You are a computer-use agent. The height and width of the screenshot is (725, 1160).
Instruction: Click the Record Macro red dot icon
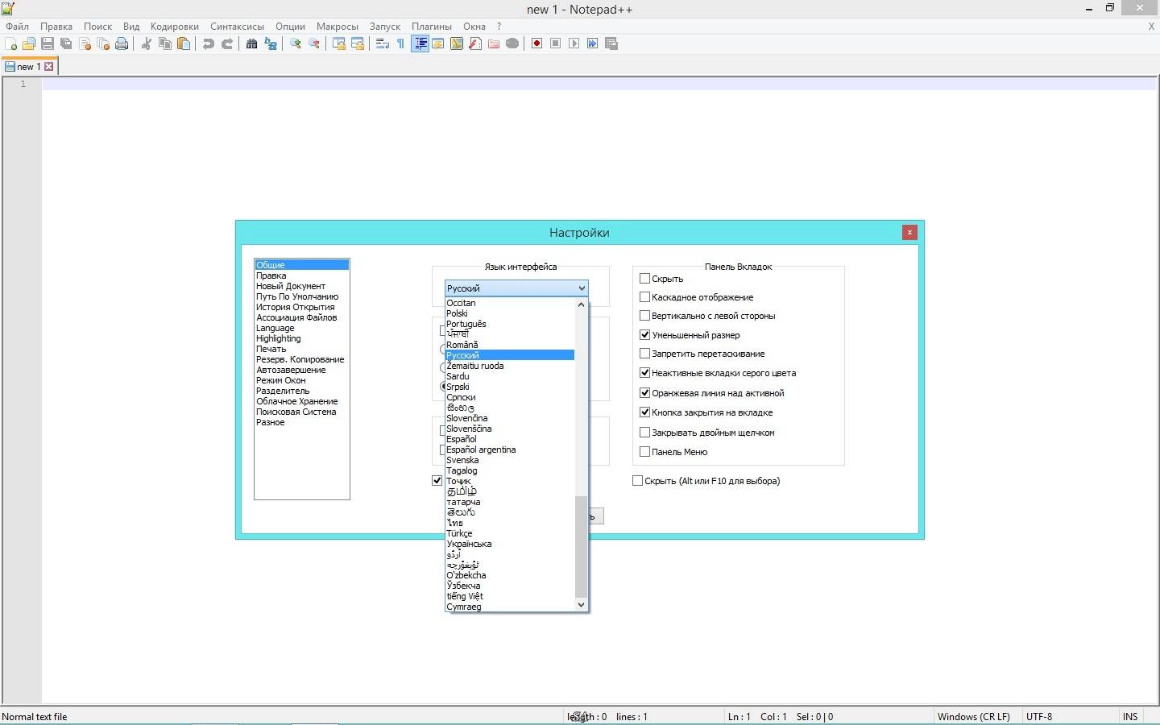(x=537, y=43)
